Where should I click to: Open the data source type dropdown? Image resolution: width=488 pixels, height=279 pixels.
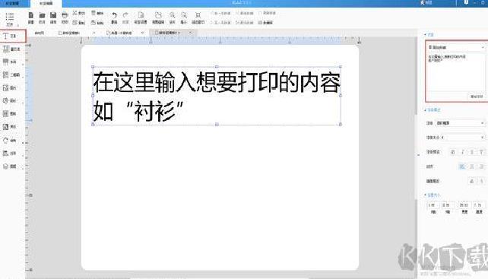click(456, 47)
